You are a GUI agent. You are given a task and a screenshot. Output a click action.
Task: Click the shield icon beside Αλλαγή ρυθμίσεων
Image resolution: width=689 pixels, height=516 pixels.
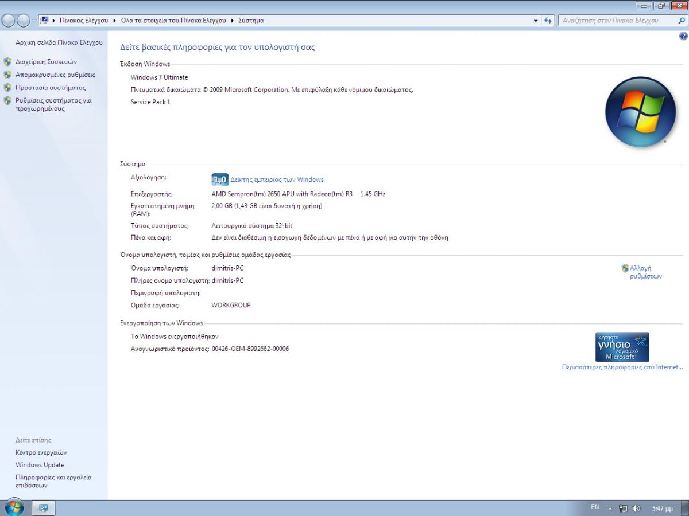625,268
